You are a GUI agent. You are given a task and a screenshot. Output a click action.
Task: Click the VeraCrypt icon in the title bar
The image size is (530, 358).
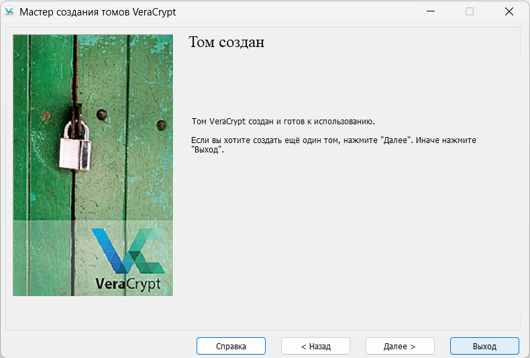(x=9, y=12)
